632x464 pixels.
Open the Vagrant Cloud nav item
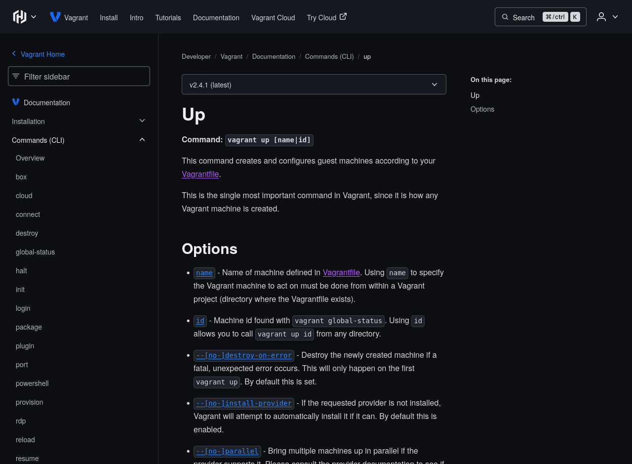coord(273,18)
